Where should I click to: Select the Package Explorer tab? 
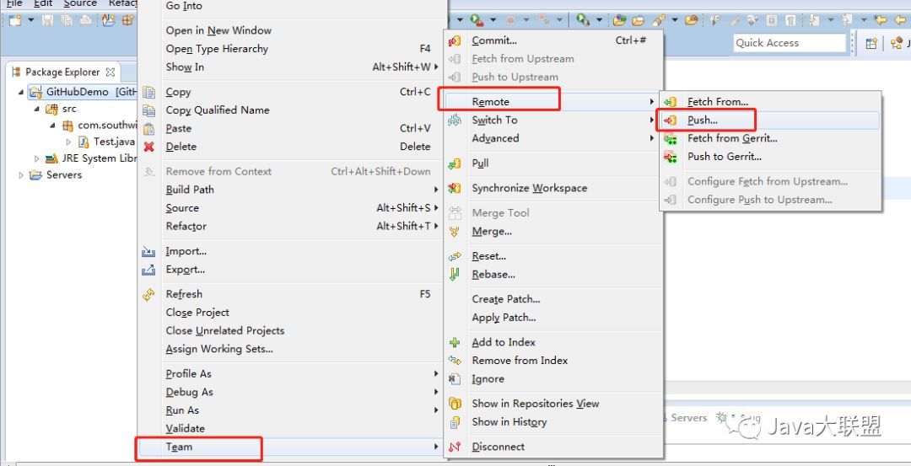62,72
